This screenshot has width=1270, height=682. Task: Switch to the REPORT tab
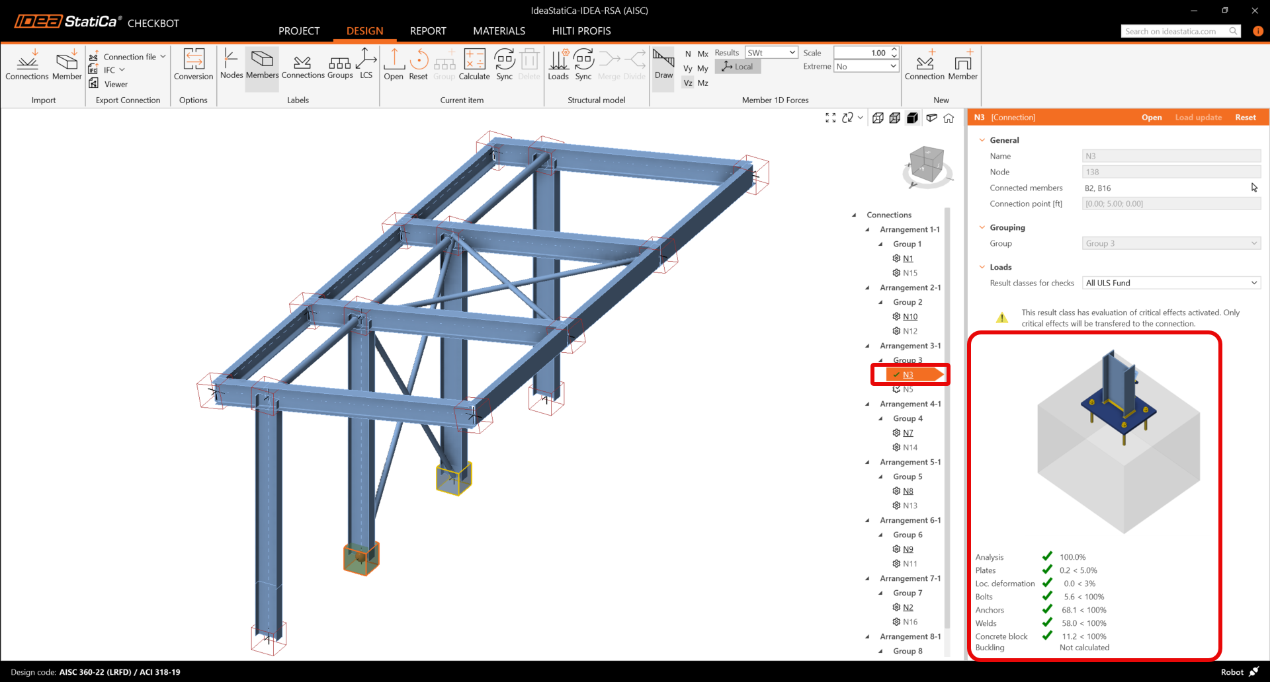pyautogui.click(x=427, y=31)
